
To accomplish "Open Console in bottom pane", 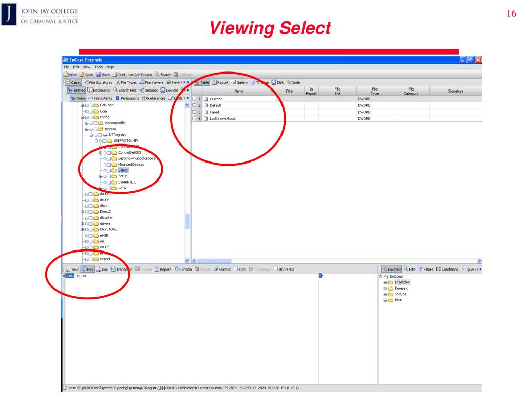I will click(183, 270).
